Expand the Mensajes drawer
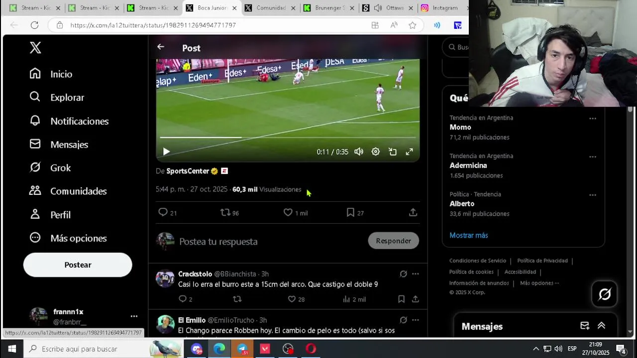The width and height of the screenshot is (637, 358). tap(601, 326)
